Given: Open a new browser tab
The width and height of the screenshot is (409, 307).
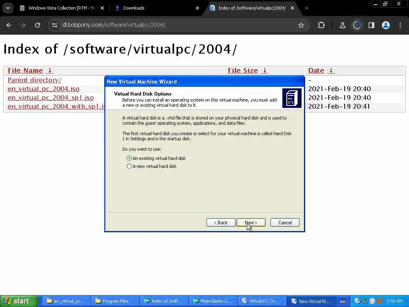Looking at the screenshot, I should pyautogui.click(x=306, y=8).
